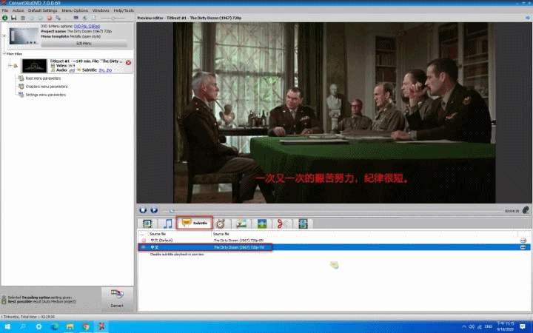Click the encoding option status light icon

pyautogui.click(x=4, y=300)
